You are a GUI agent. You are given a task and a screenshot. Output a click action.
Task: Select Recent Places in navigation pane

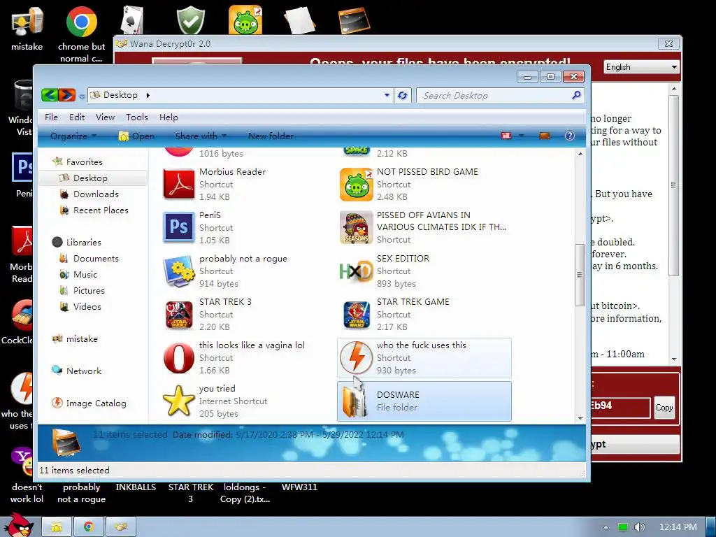point(101,210)
